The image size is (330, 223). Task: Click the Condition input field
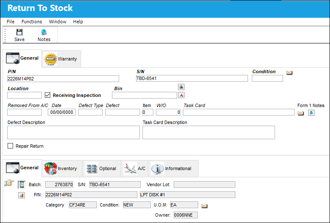(x=267, y=78)
